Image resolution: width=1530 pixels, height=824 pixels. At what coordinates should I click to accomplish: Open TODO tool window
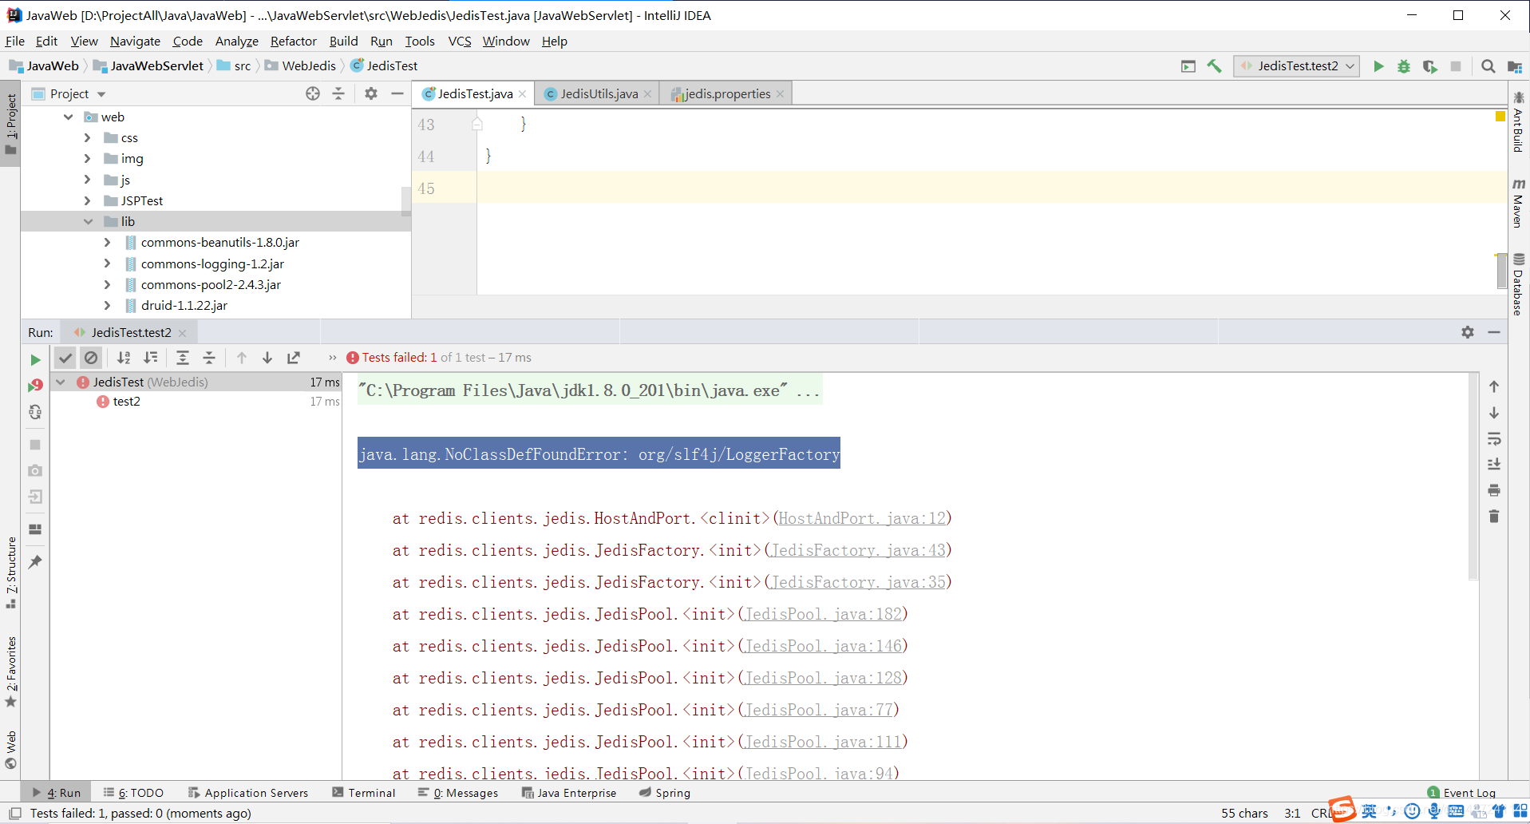[133, 793]
